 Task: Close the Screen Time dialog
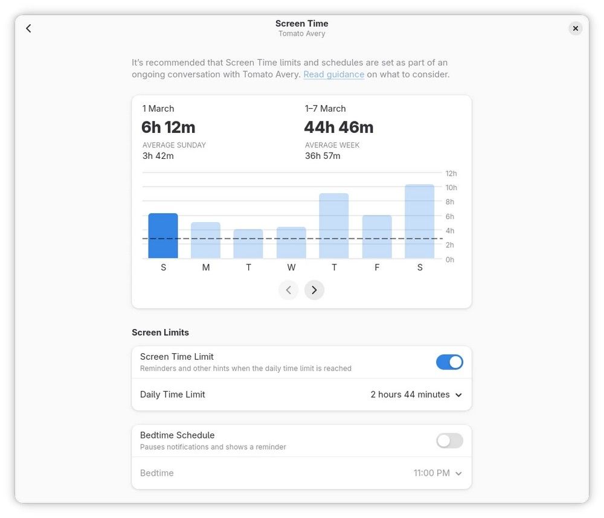click(x=575, y=28)
